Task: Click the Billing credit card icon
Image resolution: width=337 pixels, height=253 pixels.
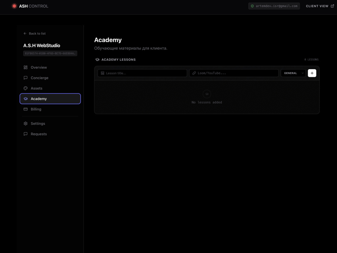Action: click(26, 109)
